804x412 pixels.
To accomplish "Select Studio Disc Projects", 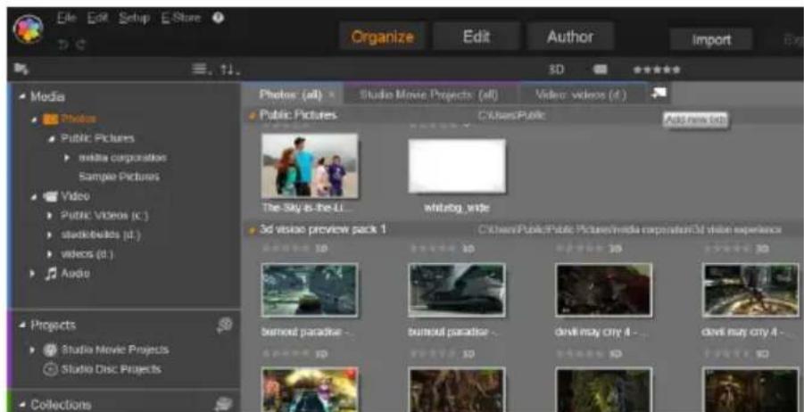I will click(112, 369).
